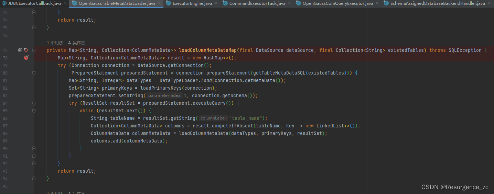Click the columnLabel inlay hint on line 86

pyautogui.click(x=213, y=118)
